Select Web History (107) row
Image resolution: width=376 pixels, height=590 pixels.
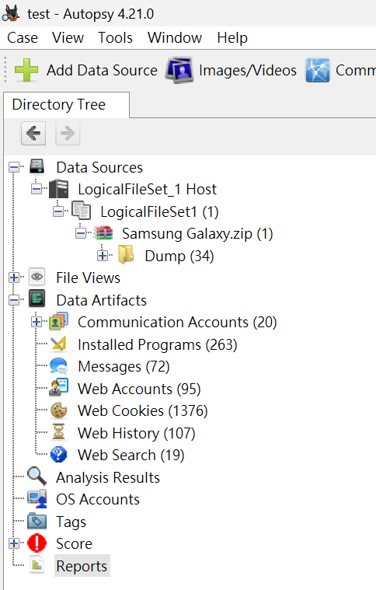137,433
